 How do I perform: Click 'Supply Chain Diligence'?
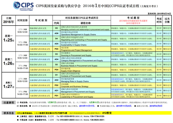[71, 71]
